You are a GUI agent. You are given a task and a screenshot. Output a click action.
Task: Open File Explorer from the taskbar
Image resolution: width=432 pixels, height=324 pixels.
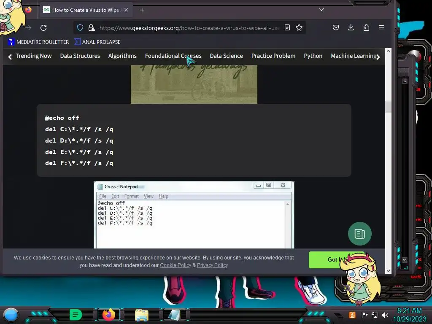[142, 315]
